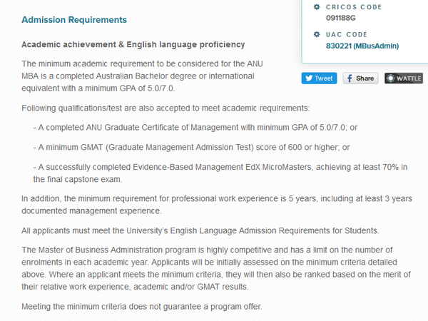Click the Evidence-Based Management EdX MicroMasters line

tap(220, 173)
